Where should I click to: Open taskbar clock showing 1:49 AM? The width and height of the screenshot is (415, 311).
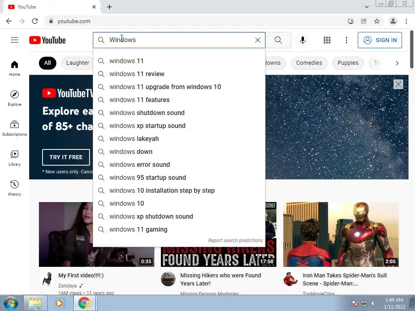click(x=394, y=303)
